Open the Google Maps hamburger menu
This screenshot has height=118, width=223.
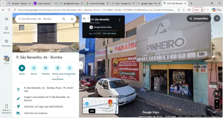pyautogui.click(x=7, y=19)
